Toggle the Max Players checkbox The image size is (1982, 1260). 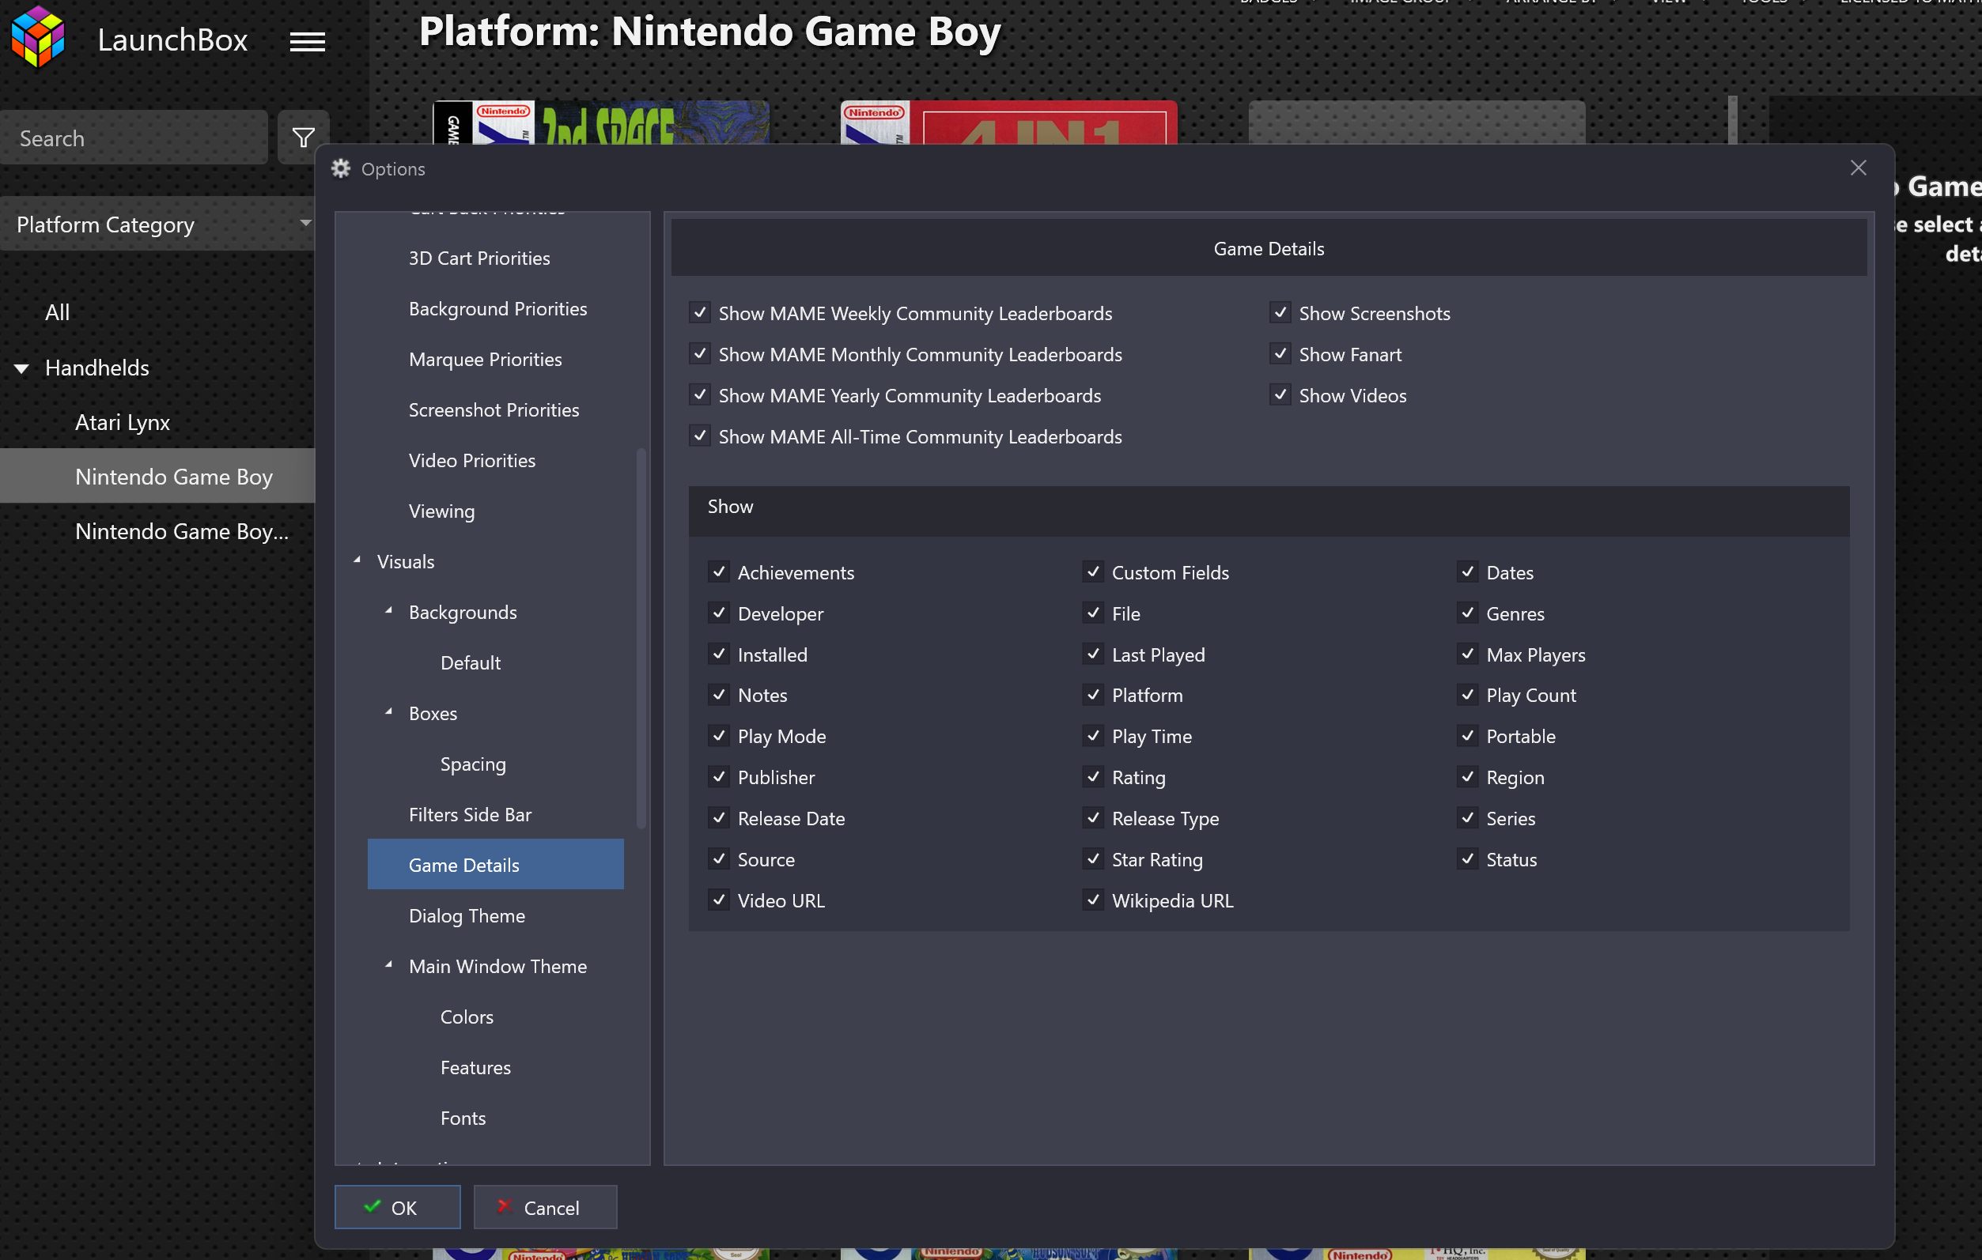[x=1468, y=654]
